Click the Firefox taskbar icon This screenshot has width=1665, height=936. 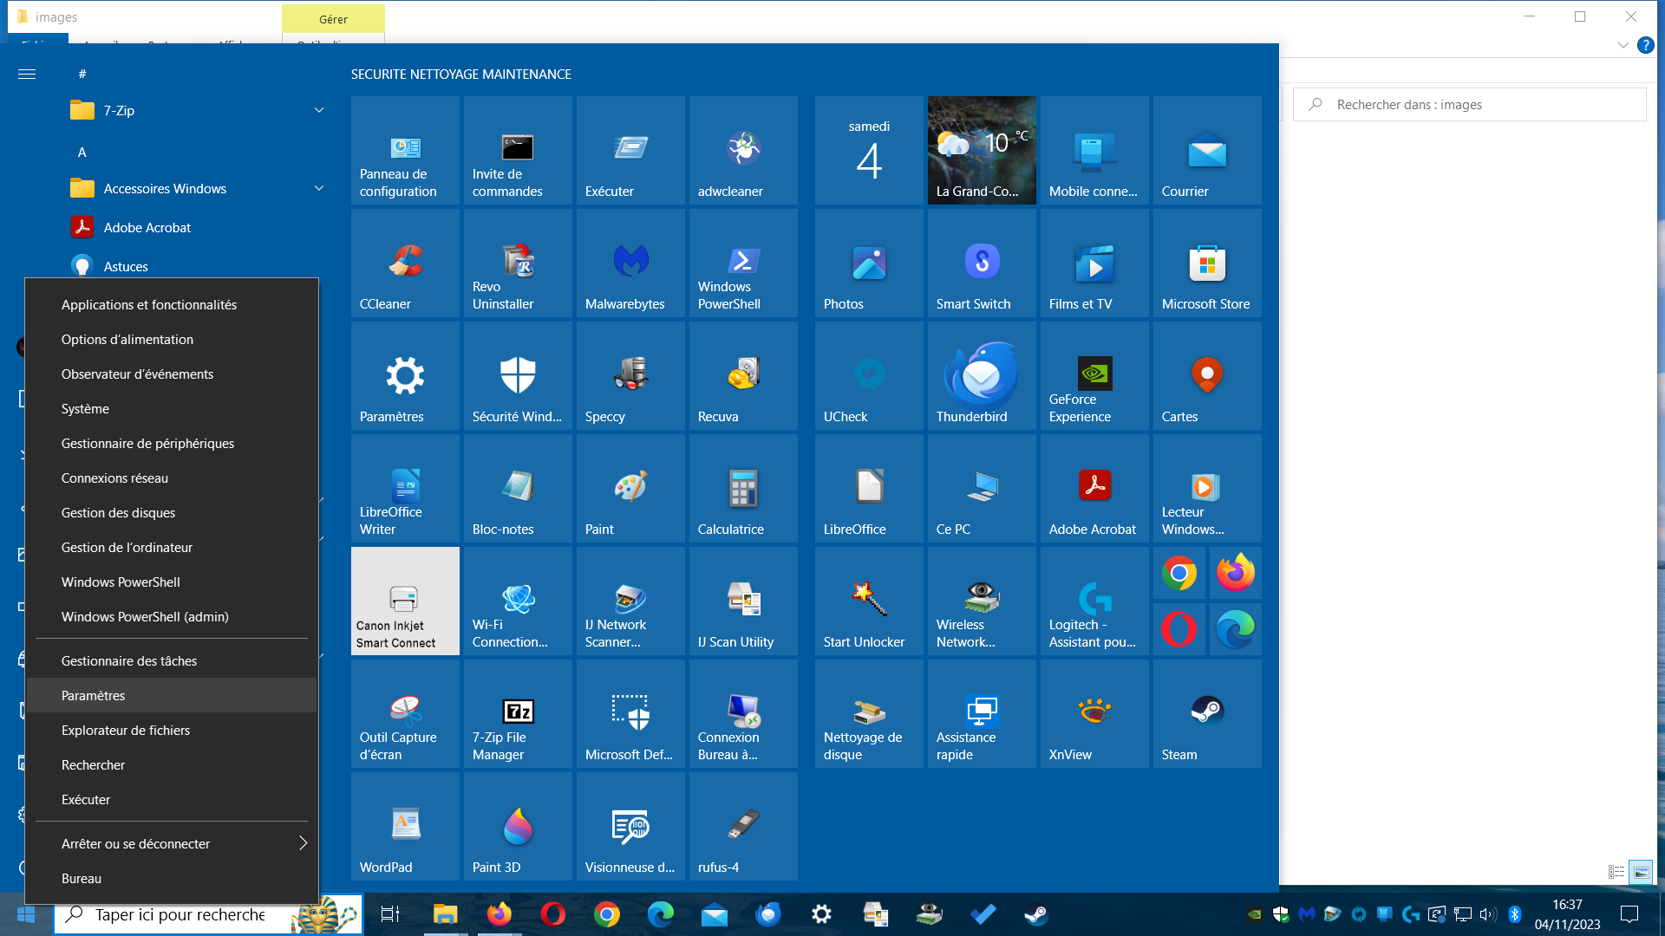[499, 914]
